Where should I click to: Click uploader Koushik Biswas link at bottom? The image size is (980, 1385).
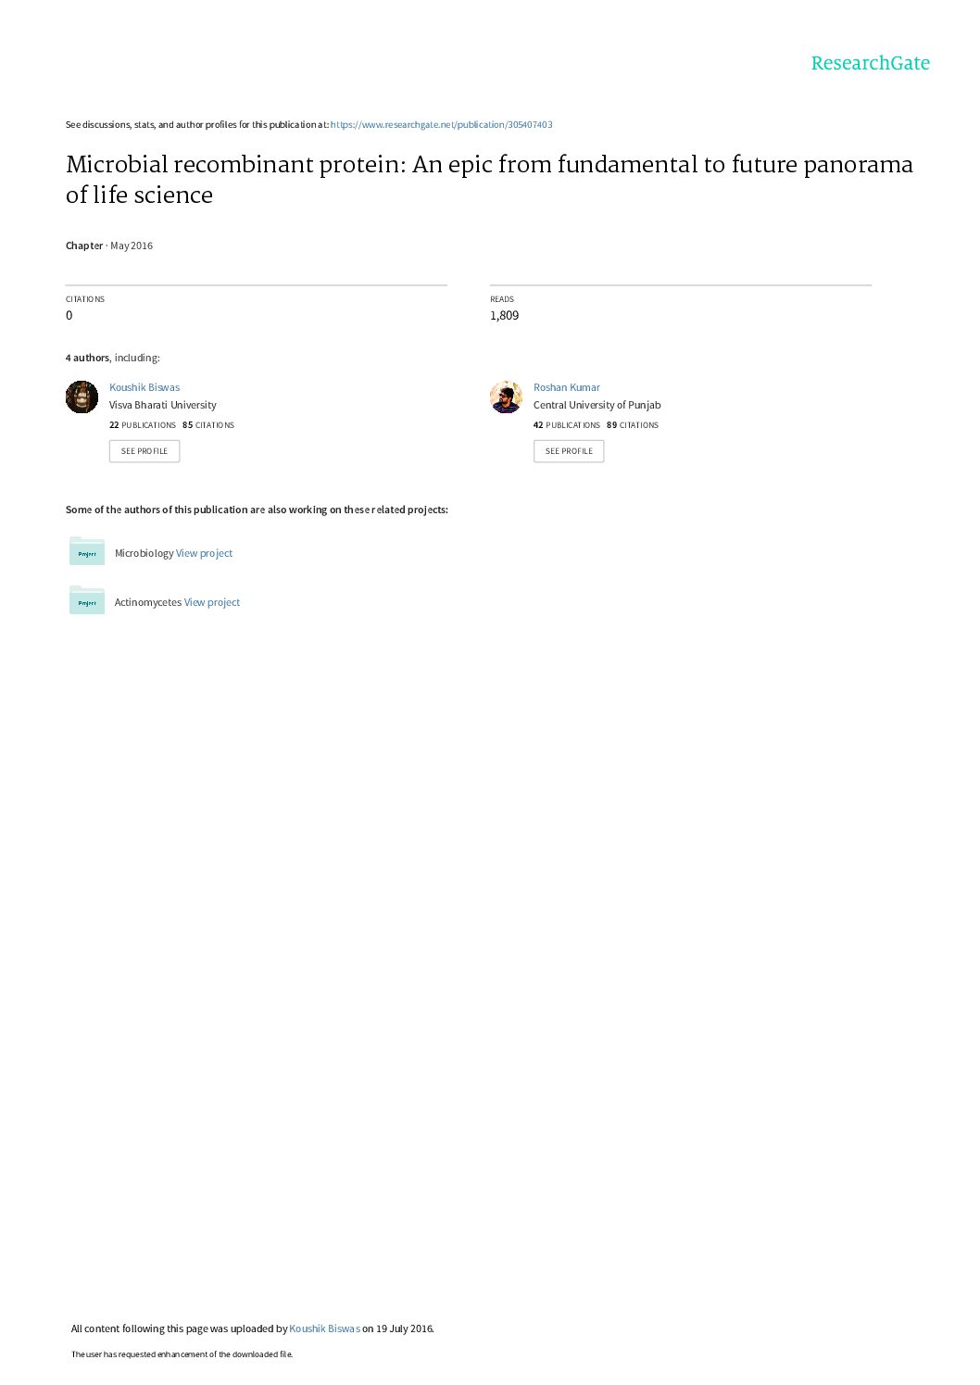tap(324, 1328)
